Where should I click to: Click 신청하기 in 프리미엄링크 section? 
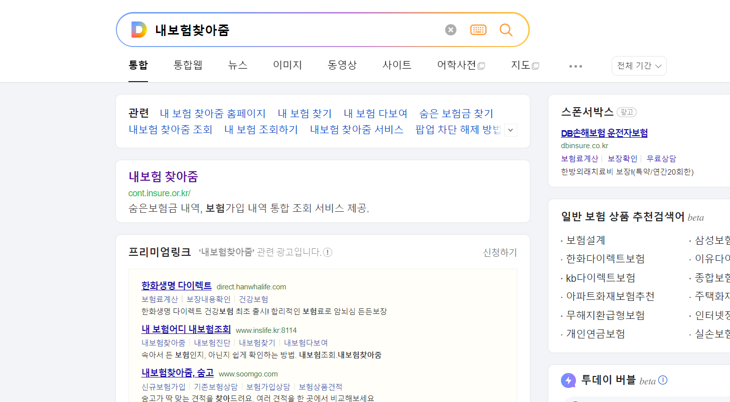coord(500,252)
